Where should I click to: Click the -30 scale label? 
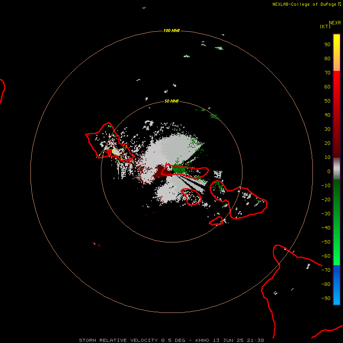[x=326, y=214]
